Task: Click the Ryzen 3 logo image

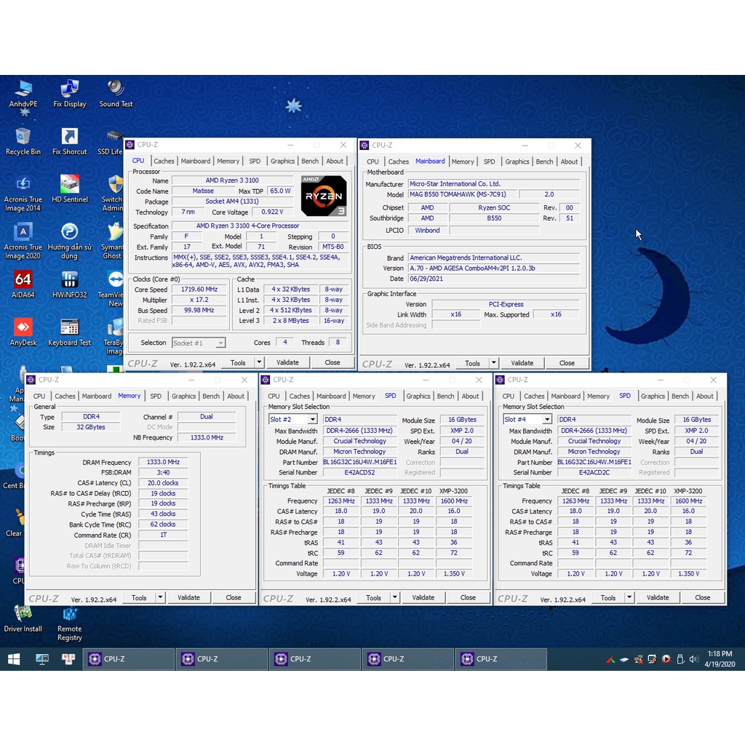Action: (x=324, y=196)
